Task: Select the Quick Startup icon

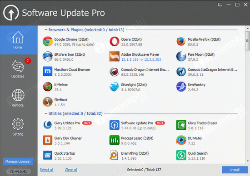Action: (48, 155)
